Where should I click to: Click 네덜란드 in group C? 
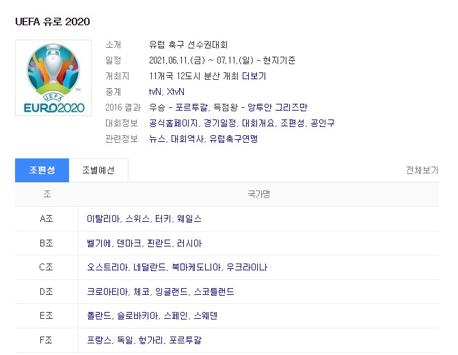click(150, 267)
